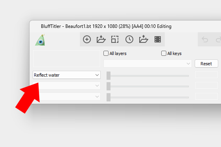The height and width of the screenshot is (147, 221).
Task: Enable the All keys checkbox
Action: (x=164, y=53)
